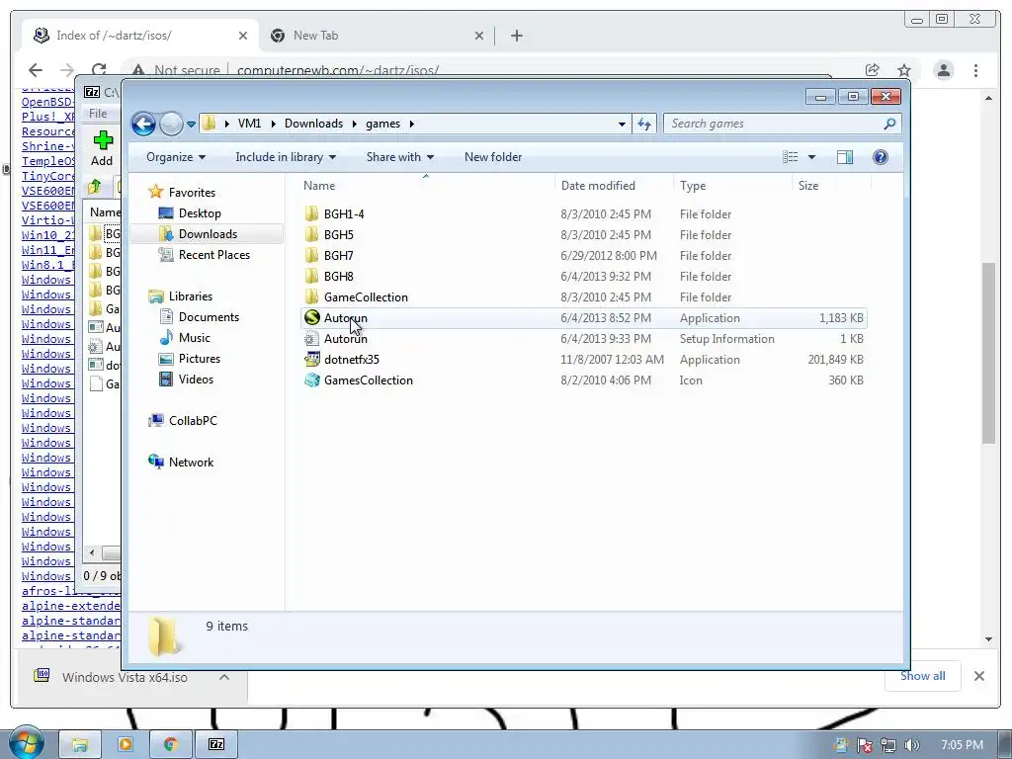The width and height of the screenshot is (1012, 759).
Task: Select the BGH8 folder icon
Action: 311,277
